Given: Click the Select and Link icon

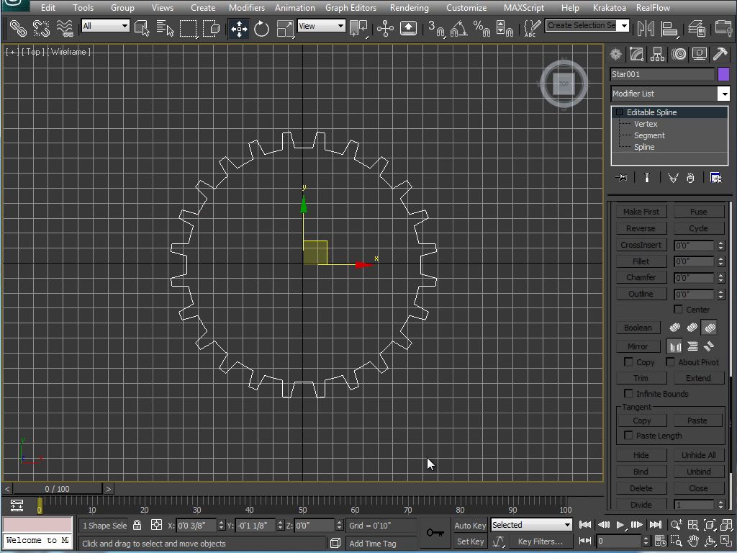Looking at the screenshot, I should point(18,28).
